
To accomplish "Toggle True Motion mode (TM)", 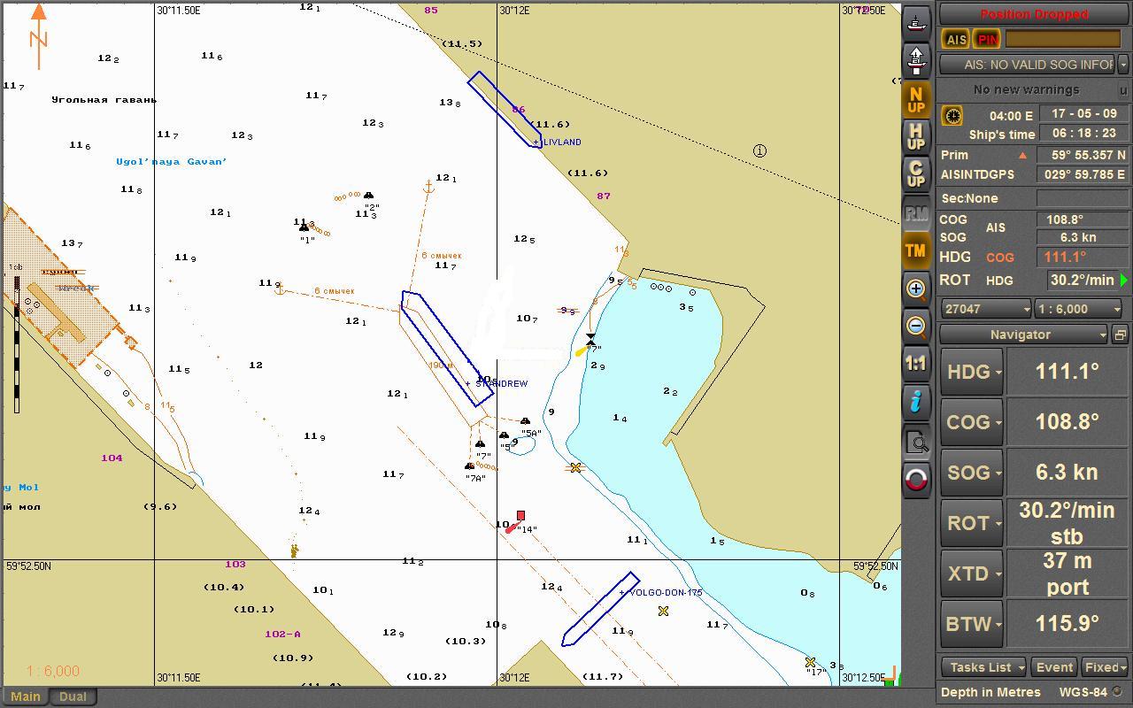I will coord(916,250).
